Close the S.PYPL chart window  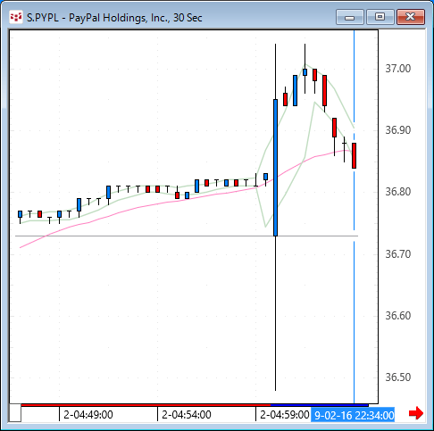click(x=411, y=17)
